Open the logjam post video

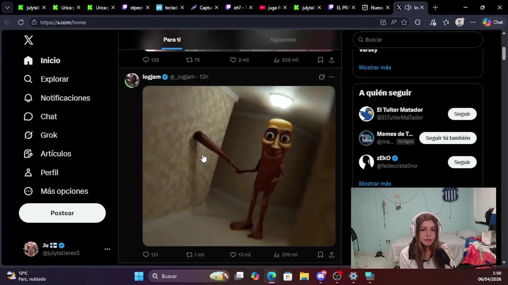coord(239,166)
